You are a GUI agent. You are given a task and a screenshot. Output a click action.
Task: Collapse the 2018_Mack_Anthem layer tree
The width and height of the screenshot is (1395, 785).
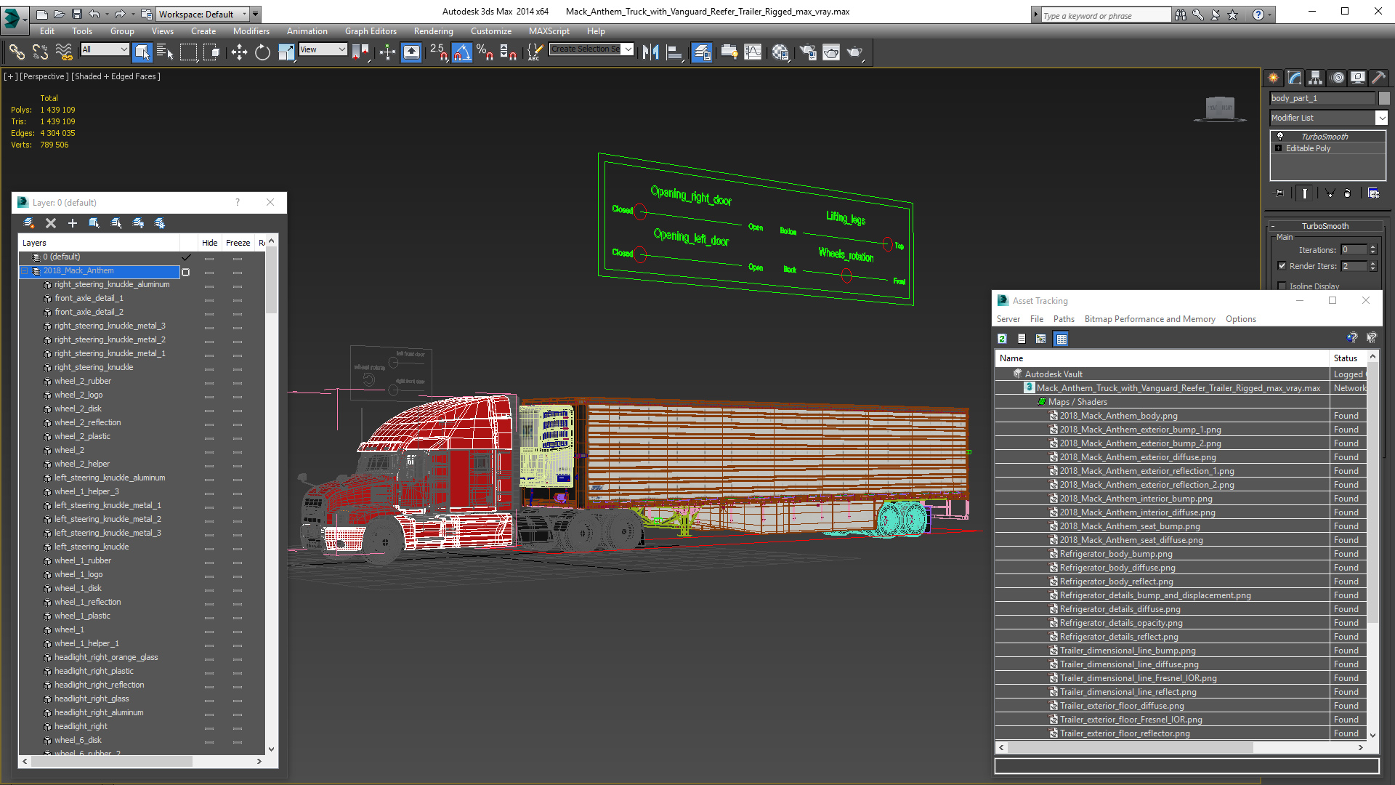(25, 270)
